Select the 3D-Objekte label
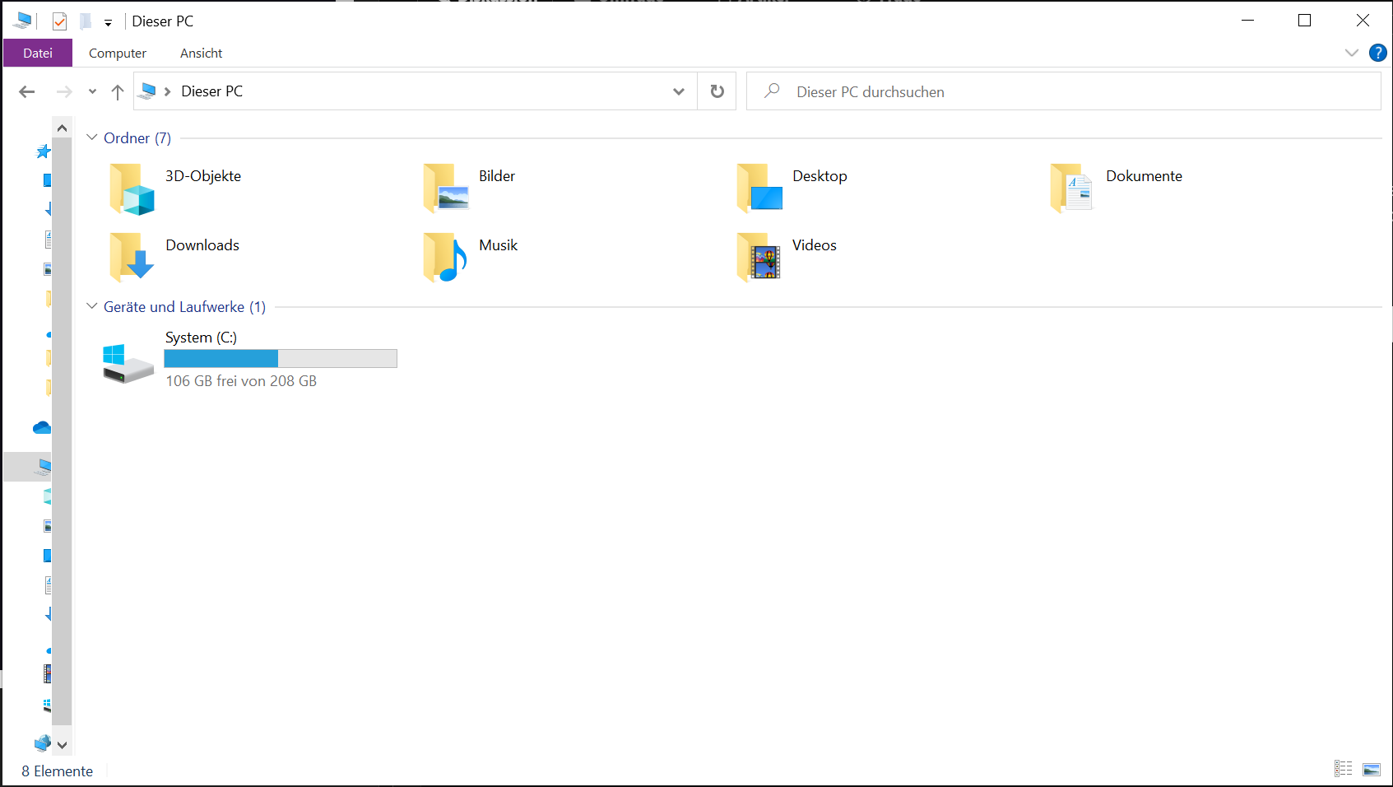 coord(203,176)
